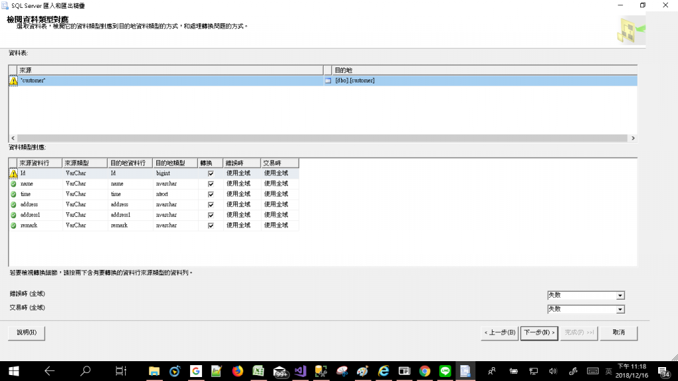Select the source table 'customer' row
Image resolution: width=678 pixels, height=381 pixels.
coord(170,81)
